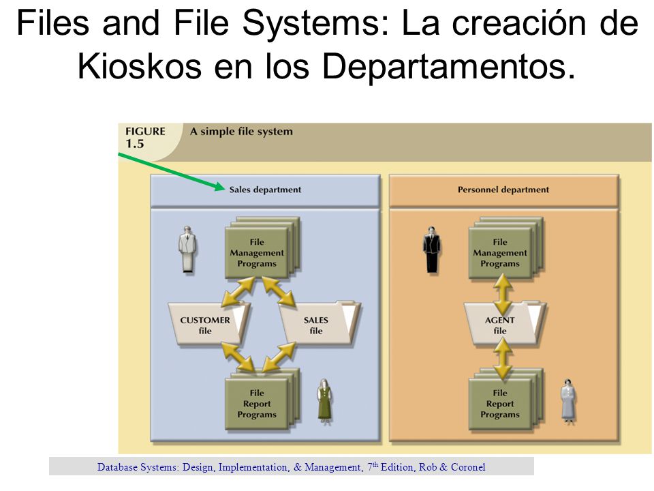
Task: Select the AGENT file folder
Action: click(505, 323)
